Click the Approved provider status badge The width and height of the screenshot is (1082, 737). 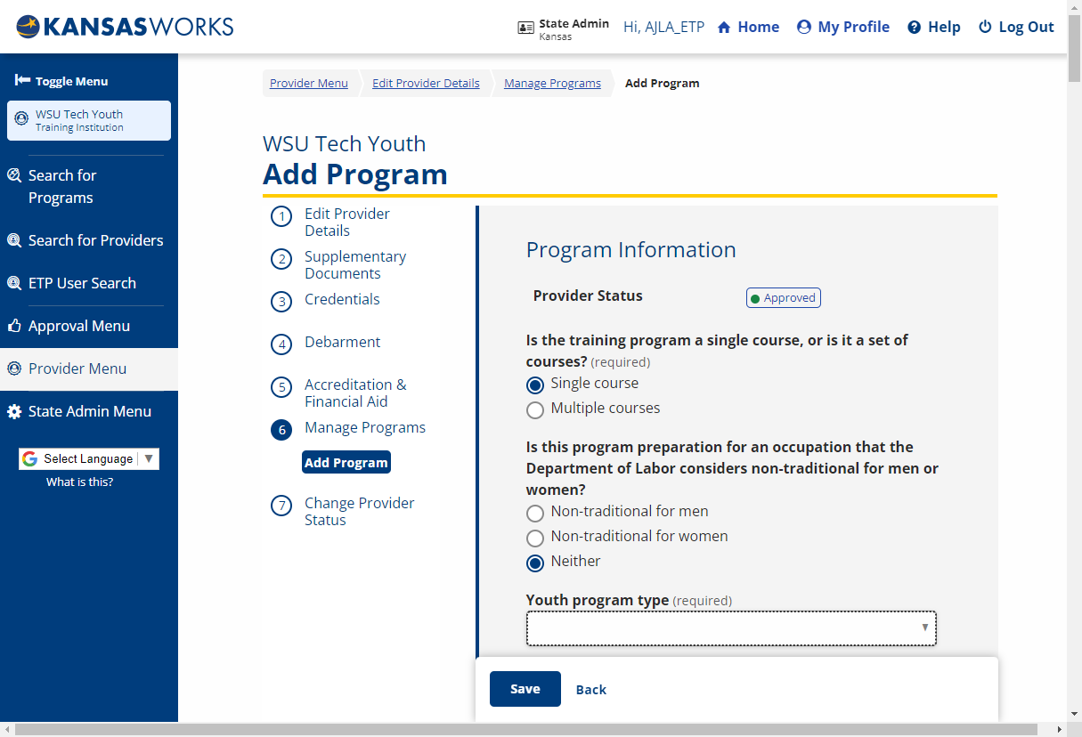tap(783, 298)
